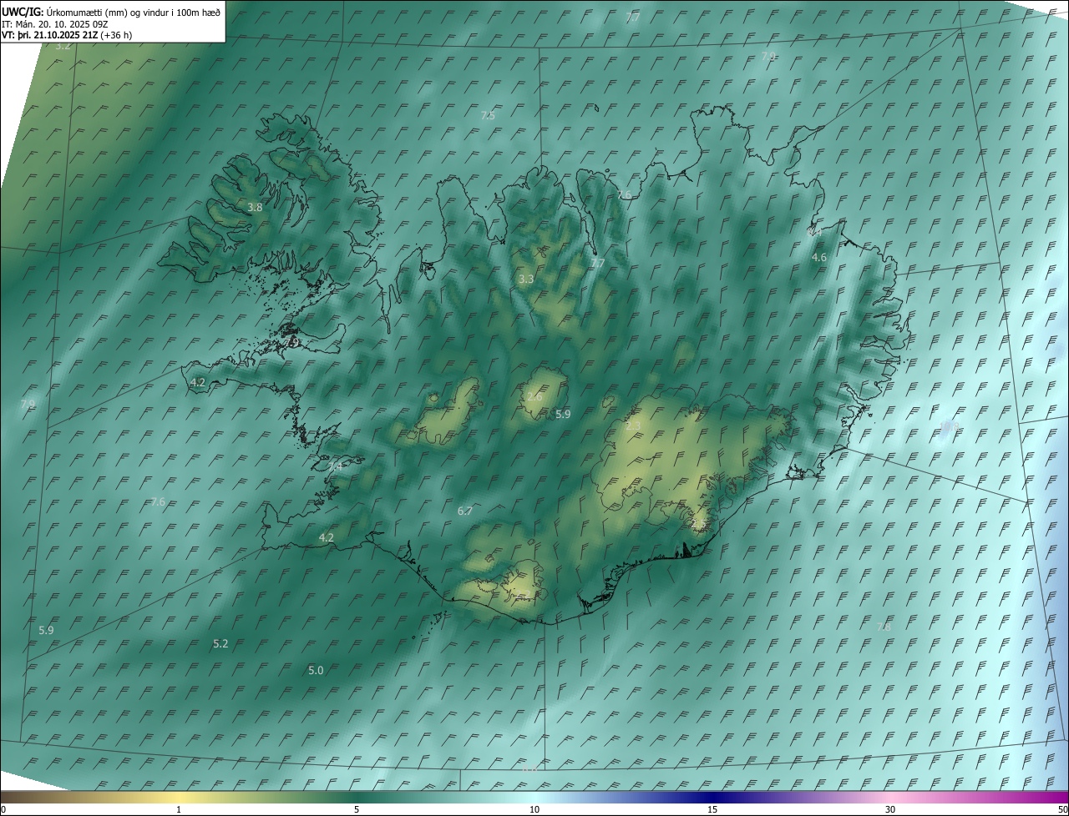This screenshot has height=816, width=1069.
Task: Click the '4.2' value on Reykjanes peninsula
Action: point(327,538)
